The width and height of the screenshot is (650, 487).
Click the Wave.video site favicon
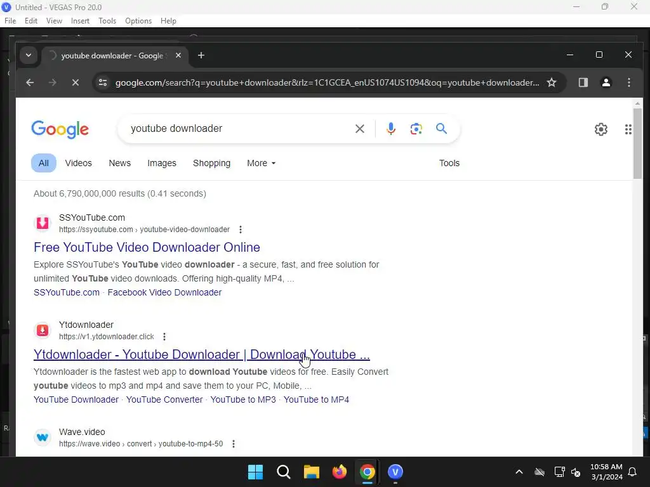[43, 438]
